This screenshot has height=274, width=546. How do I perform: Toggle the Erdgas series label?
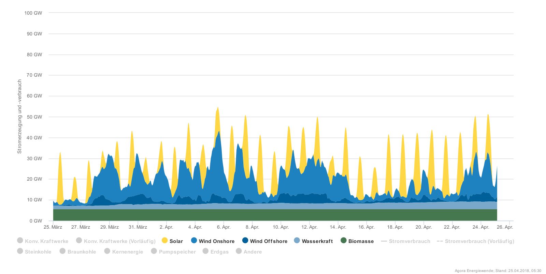[x=219, y=252]
